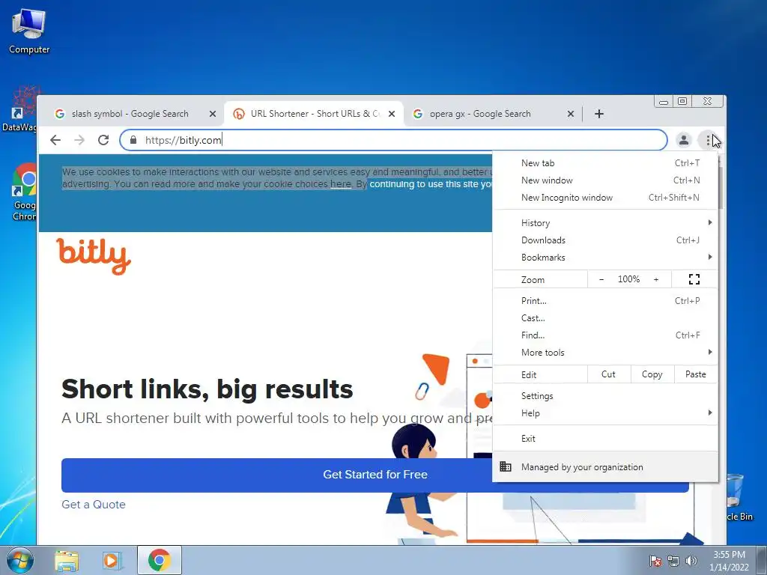The width and height of the screenshot is (767, 575).
Task: Open File Explorer from taskbar
Action: (x=67, y=560)
